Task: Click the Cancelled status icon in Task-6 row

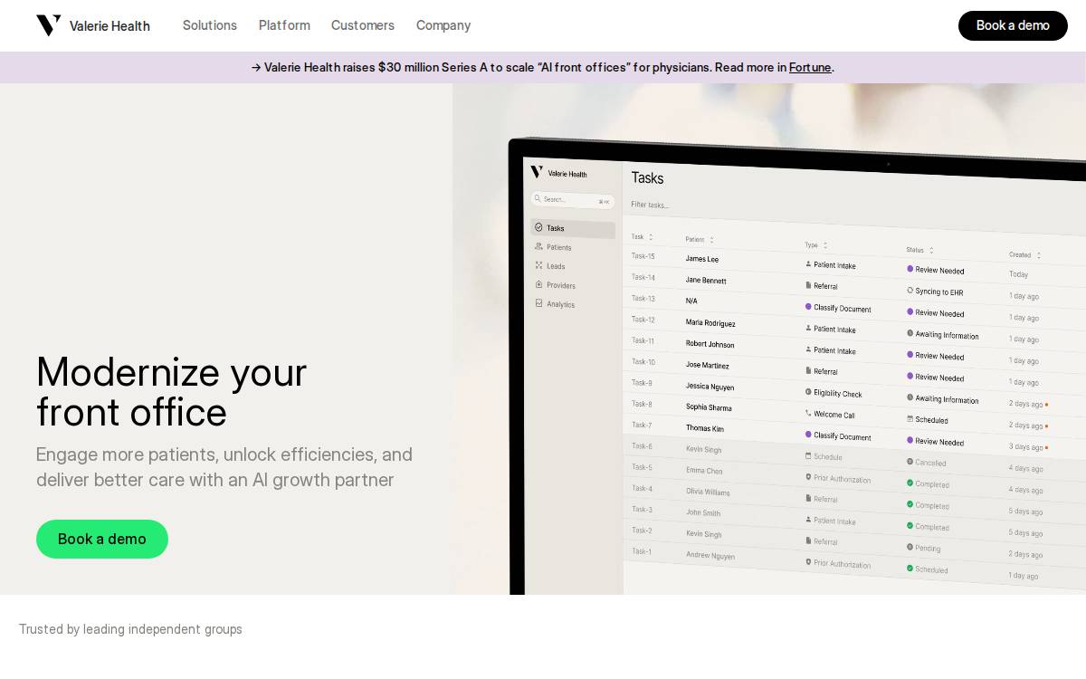Action: coord(910,462)
